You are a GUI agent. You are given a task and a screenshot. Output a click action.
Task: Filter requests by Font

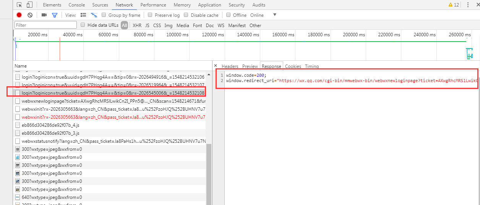coord(198,25)
